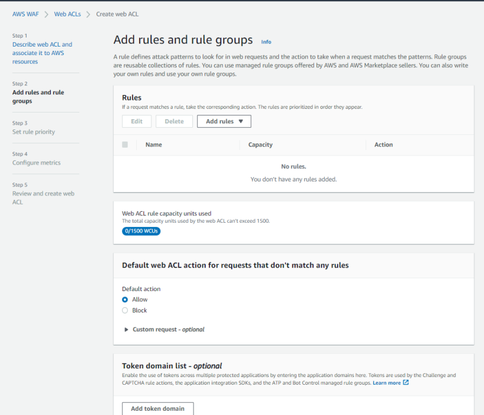Go to Step 1 Describe web ACL
The height and width of the screenshot is (415, 484).
pyautogui.click(x=42, y=53)
